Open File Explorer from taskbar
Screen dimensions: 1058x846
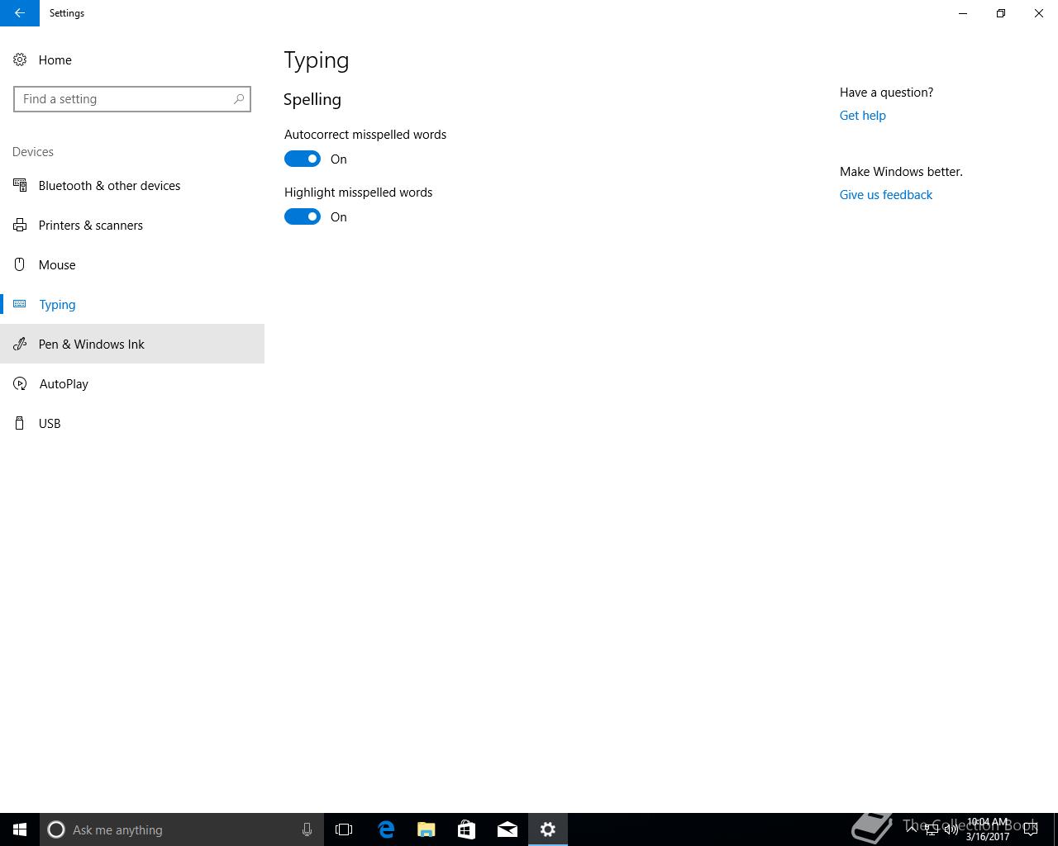pos(427,829)
